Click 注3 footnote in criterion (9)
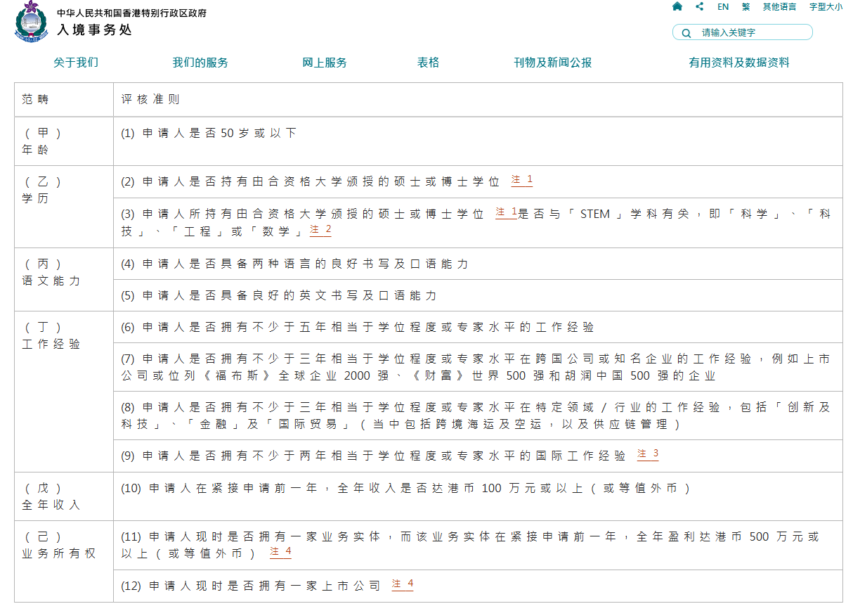This screenshot has height=611, width=853. [648, 455]
